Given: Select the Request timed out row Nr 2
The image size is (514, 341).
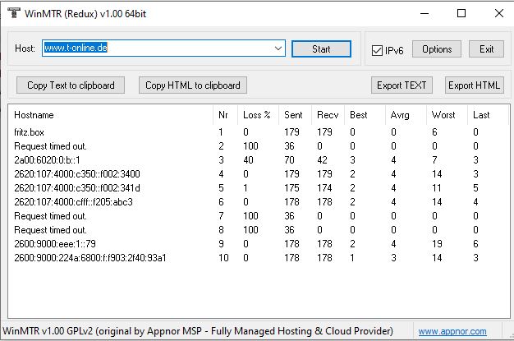Looking at the screenshot, I should pos(259,146).
